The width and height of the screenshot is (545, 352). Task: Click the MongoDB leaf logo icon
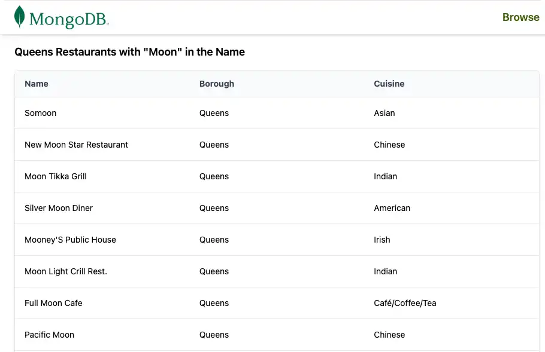(20, 17)
